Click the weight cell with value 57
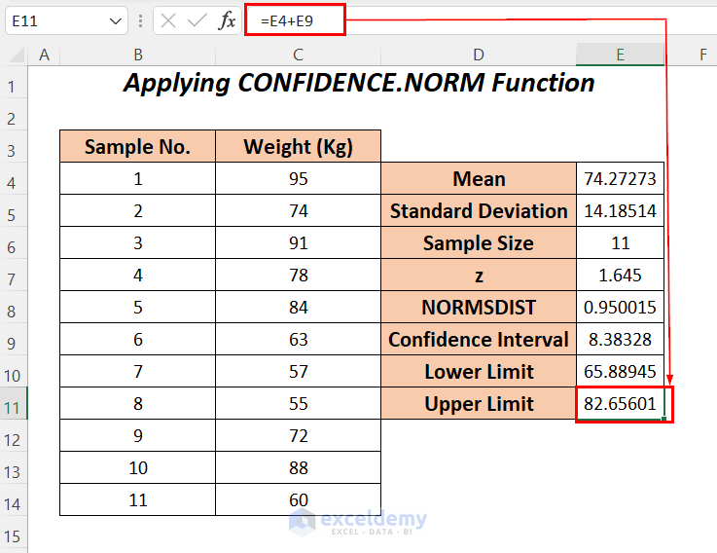The image size is (717, 553). [x=298, y=371]
